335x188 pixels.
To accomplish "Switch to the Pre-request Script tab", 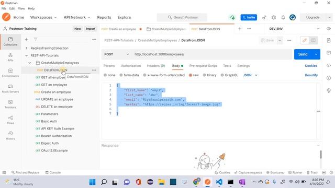I will tap(203, 66).
